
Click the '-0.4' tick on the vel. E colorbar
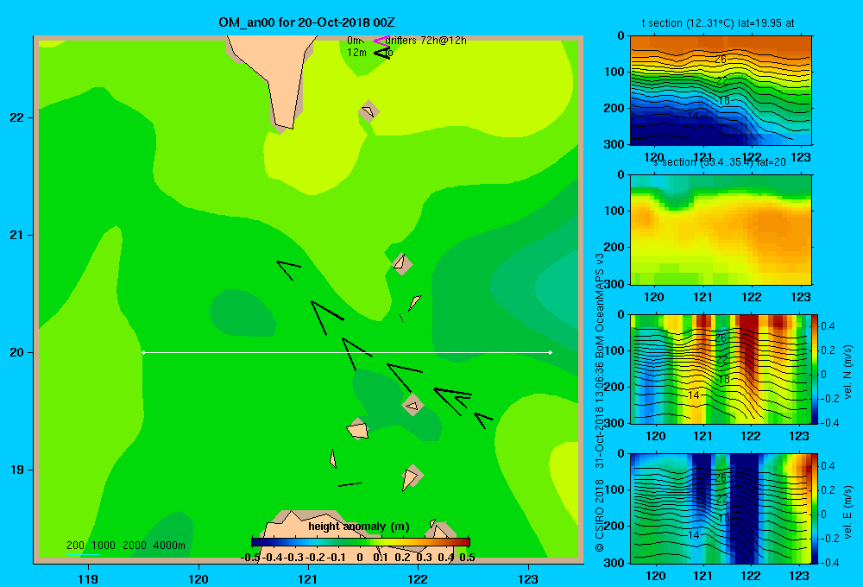coord(829,562)
